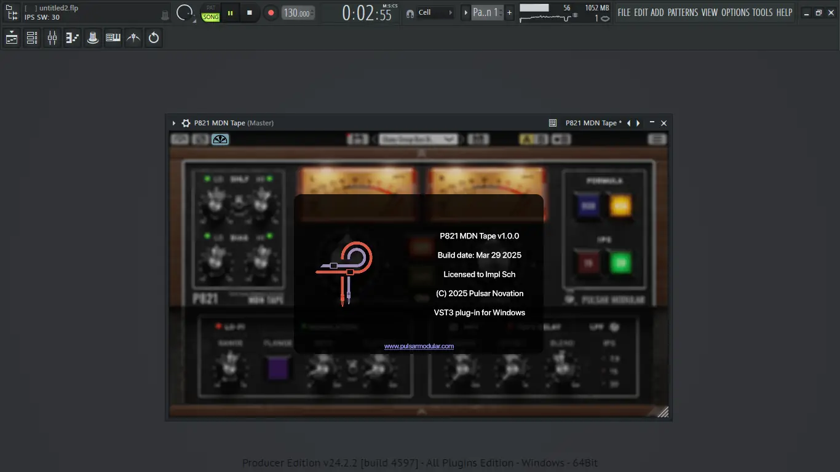Open the gear settings of P821 MDN Tape
This screenshot has height=472, width=840.
(x=186, y=123)
